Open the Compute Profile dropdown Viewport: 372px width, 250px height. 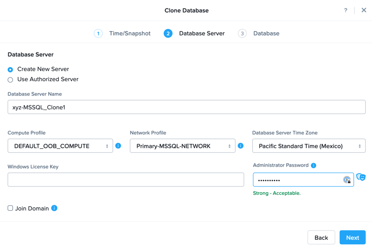(x=60, y=146)
